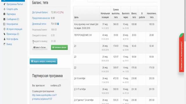This screenshot has height=104, width=186.
Task: View История операций
Action: click(x=14, y=29)
